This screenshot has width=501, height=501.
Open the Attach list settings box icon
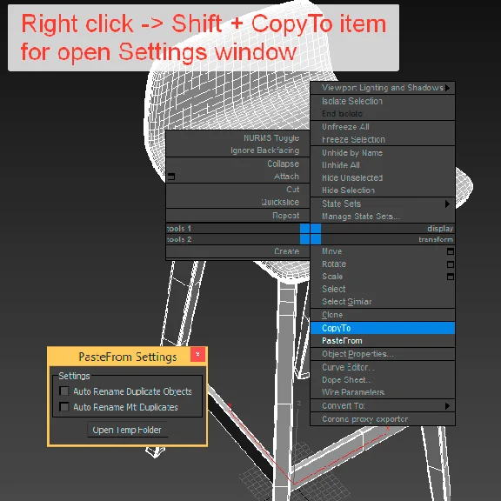coord(171,177)
